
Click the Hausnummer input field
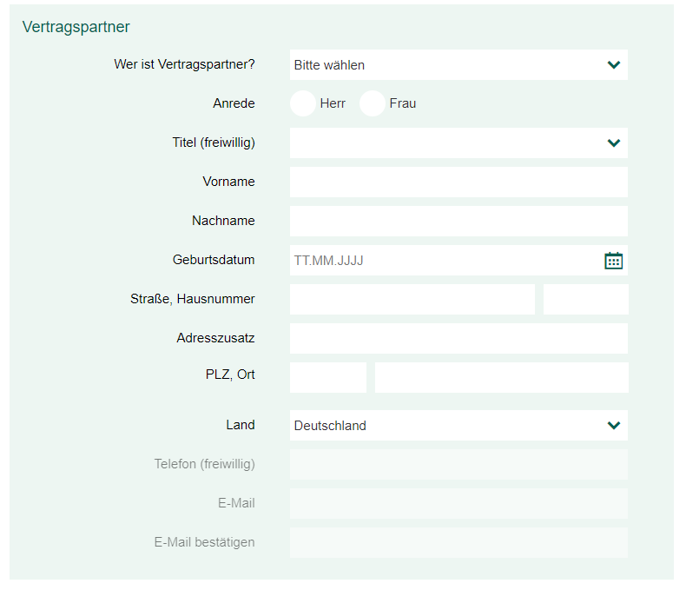(x=586, y=300)
